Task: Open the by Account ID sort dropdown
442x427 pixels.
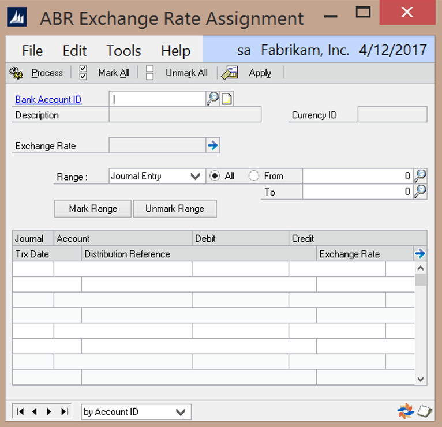Action: point(182,412)
